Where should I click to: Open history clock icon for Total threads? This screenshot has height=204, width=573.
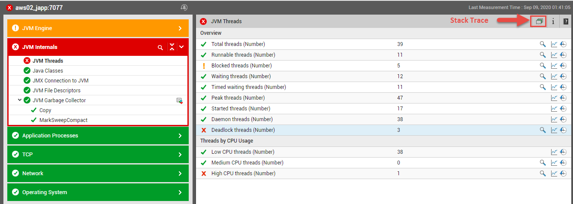point(564,44)
